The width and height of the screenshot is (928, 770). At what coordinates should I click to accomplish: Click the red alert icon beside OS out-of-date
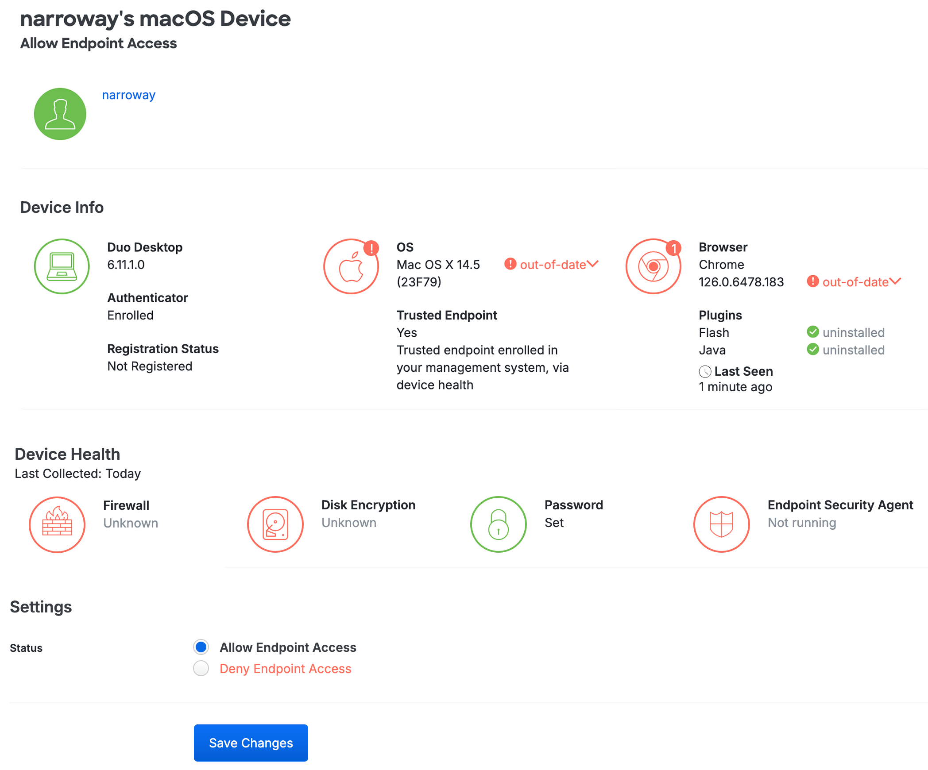pyautogui.click(x=510, y=264)
